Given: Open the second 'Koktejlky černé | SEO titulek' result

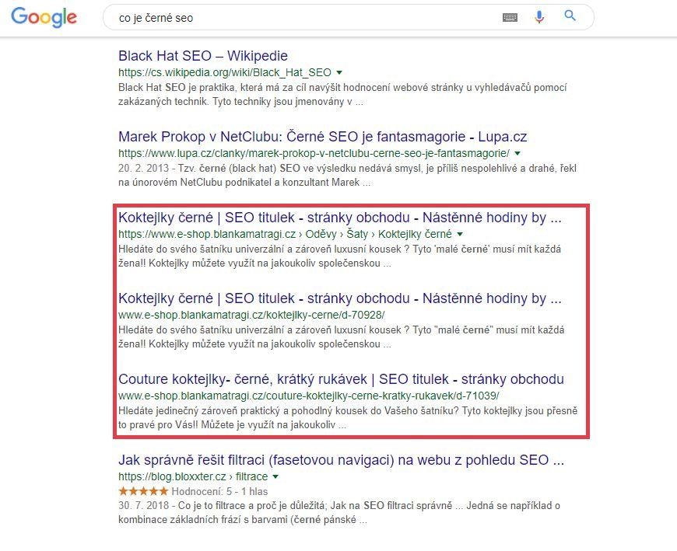Looking at the screenshot, I should (340, 298).
